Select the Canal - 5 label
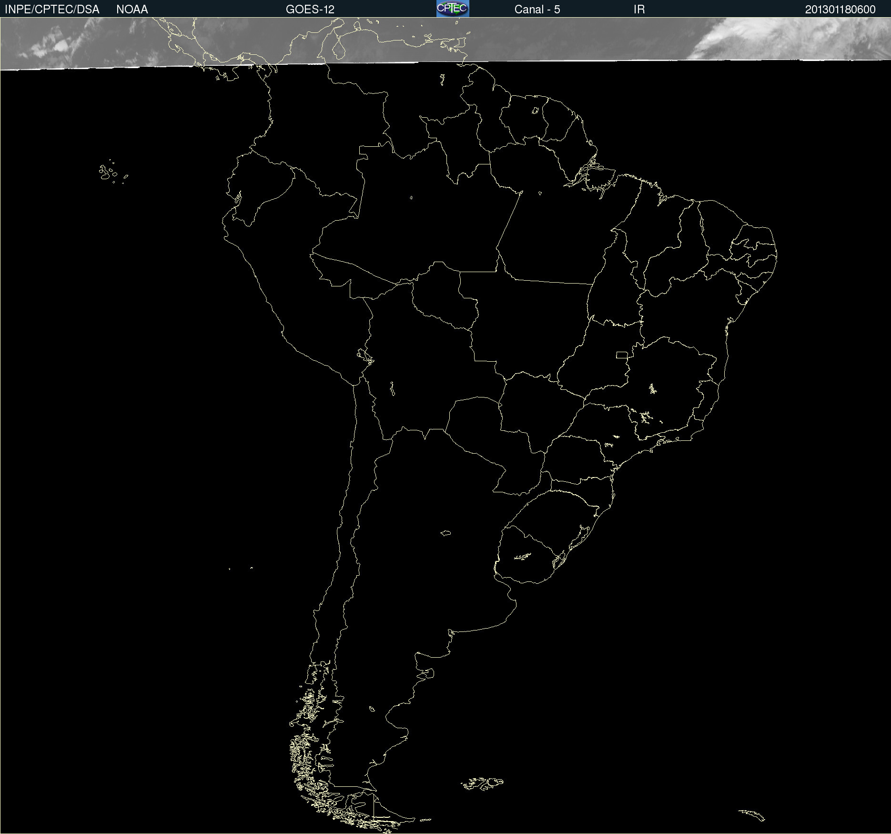The width and height of the screenshot is (891, 834). tap(537, 10)
